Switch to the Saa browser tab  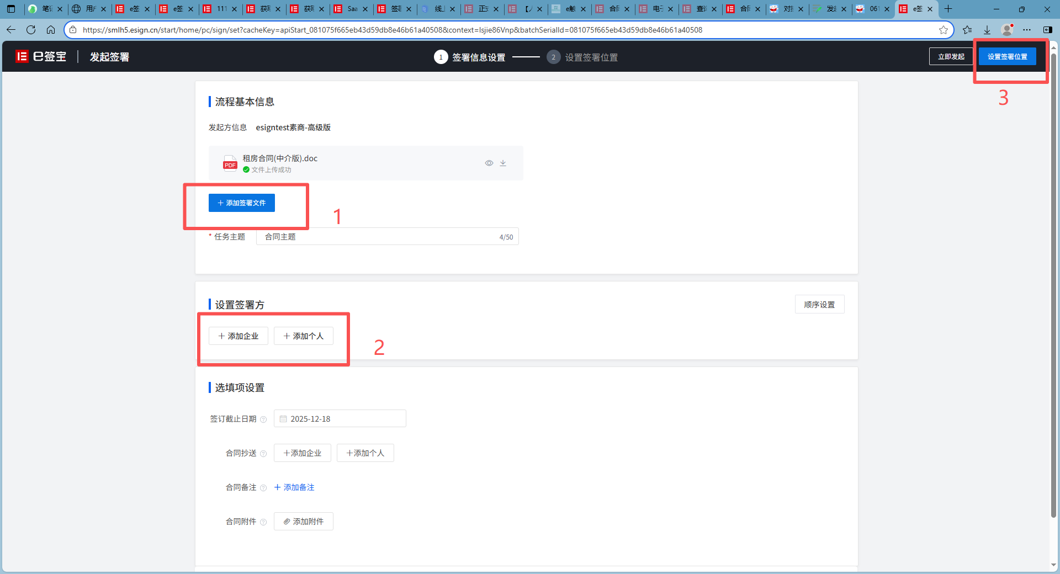(352, 9)
